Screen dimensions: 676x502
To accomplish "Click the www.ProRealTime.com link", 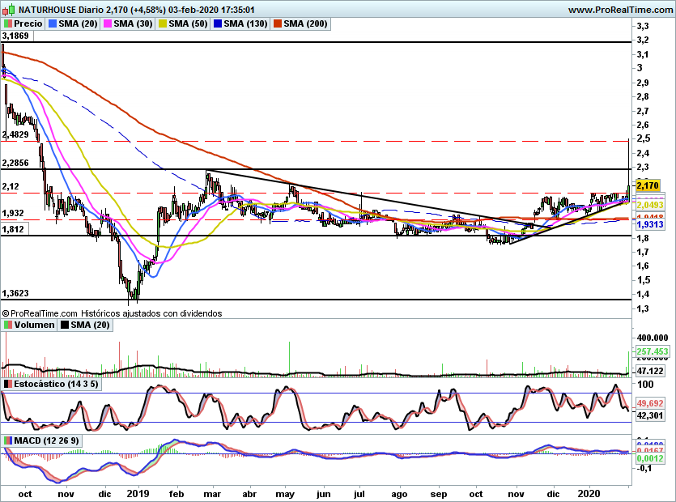I will [x=620, y=10].
